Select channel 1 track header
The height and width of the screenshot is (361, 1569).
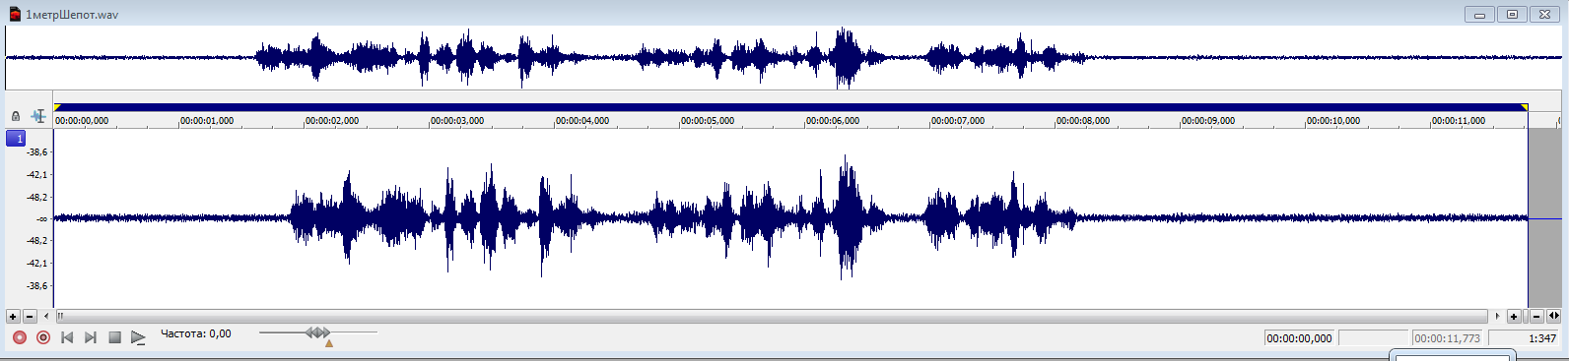coord(17,139)
